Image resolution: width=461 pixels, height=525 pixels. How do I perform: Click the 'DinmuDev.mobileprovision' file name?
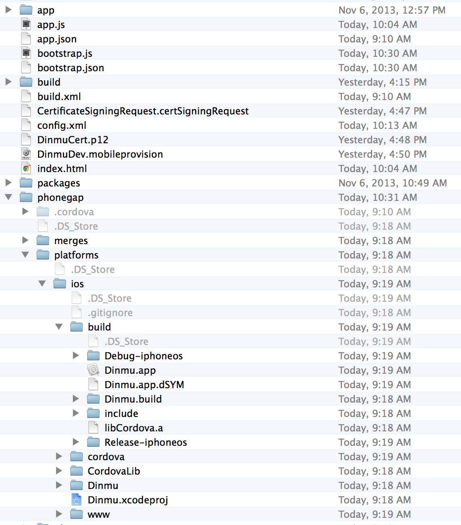(x=100, y=154)
